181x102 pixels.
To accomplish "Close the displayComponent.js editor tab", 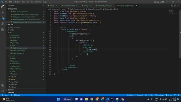I will click(137, 6).
